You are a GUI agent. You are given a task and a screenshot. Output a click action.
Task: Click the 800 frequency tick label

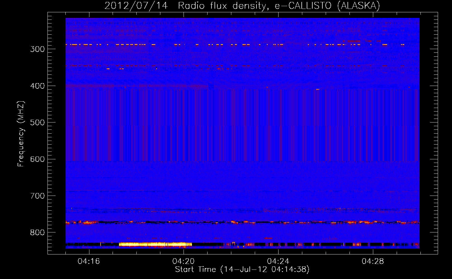point(37,233)
